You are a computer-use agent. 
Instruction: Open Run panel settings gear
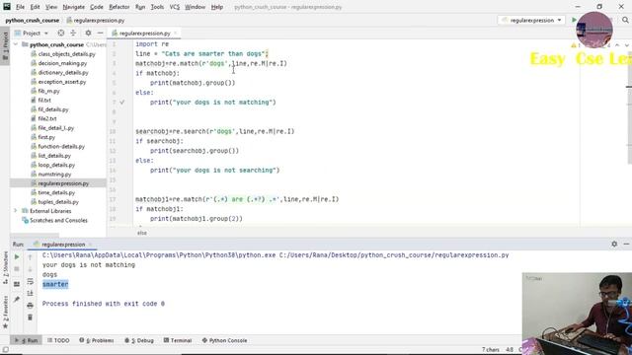(x=614, y=244)
